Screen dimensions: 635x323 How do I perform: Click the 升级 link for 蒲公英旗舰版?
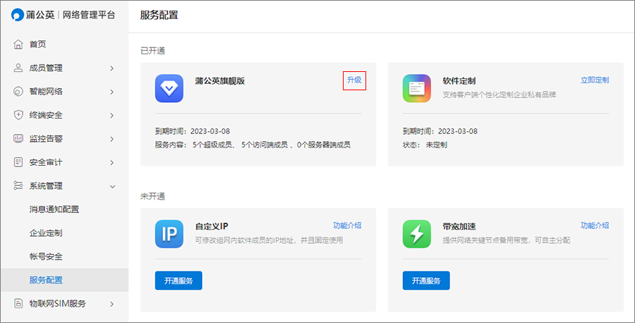(x=354, y=80)
